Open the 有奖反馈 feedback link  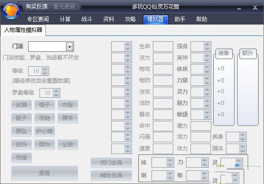coord(37,7)
